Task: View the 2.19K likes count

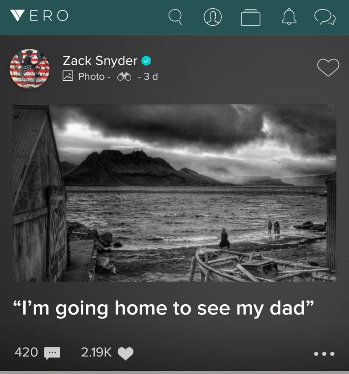Action: coord(96,352)
